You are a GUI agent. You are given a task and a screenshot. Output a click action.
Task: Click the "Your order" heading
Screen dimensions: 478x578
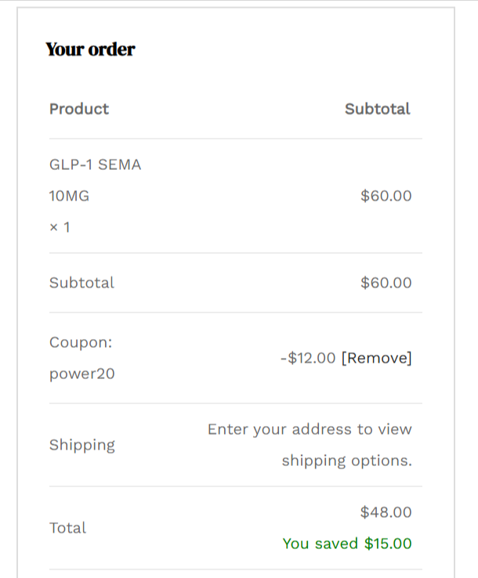(x=90, y=49)
